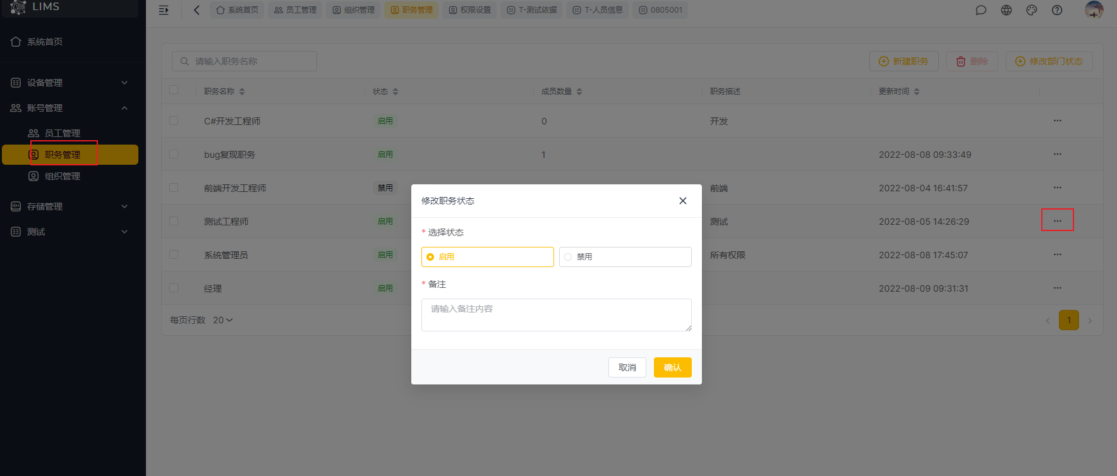
Task: Open 职务管理 in the sidebar
Action: point(70,155)
